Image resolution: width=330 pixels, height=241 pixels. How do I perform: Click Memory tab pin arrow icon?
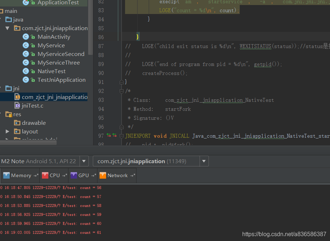(36, 175)
